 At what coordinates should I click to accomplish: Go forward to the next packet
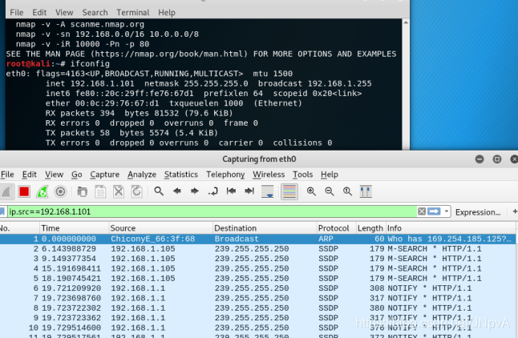pyautogui.click(x=195, y=191)
